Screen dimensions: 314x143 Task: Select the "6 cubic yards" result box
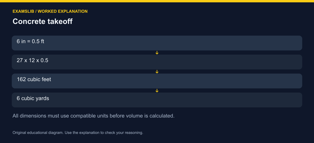click(x=157, y=100)
